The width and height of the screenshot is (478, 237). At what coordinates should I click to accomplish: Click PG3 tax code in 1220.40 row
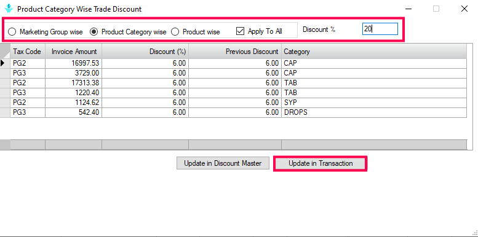28,93
